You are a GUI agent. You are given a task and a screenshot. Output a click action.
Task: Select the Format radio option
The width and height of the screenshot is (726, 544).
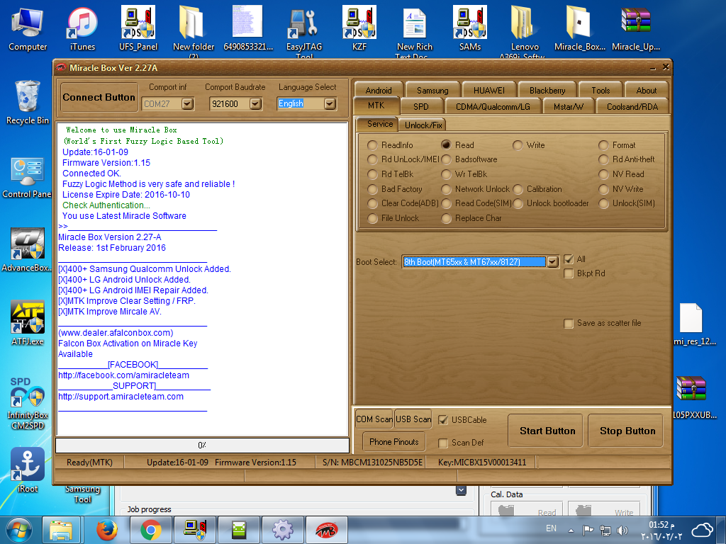pos(603,145)
